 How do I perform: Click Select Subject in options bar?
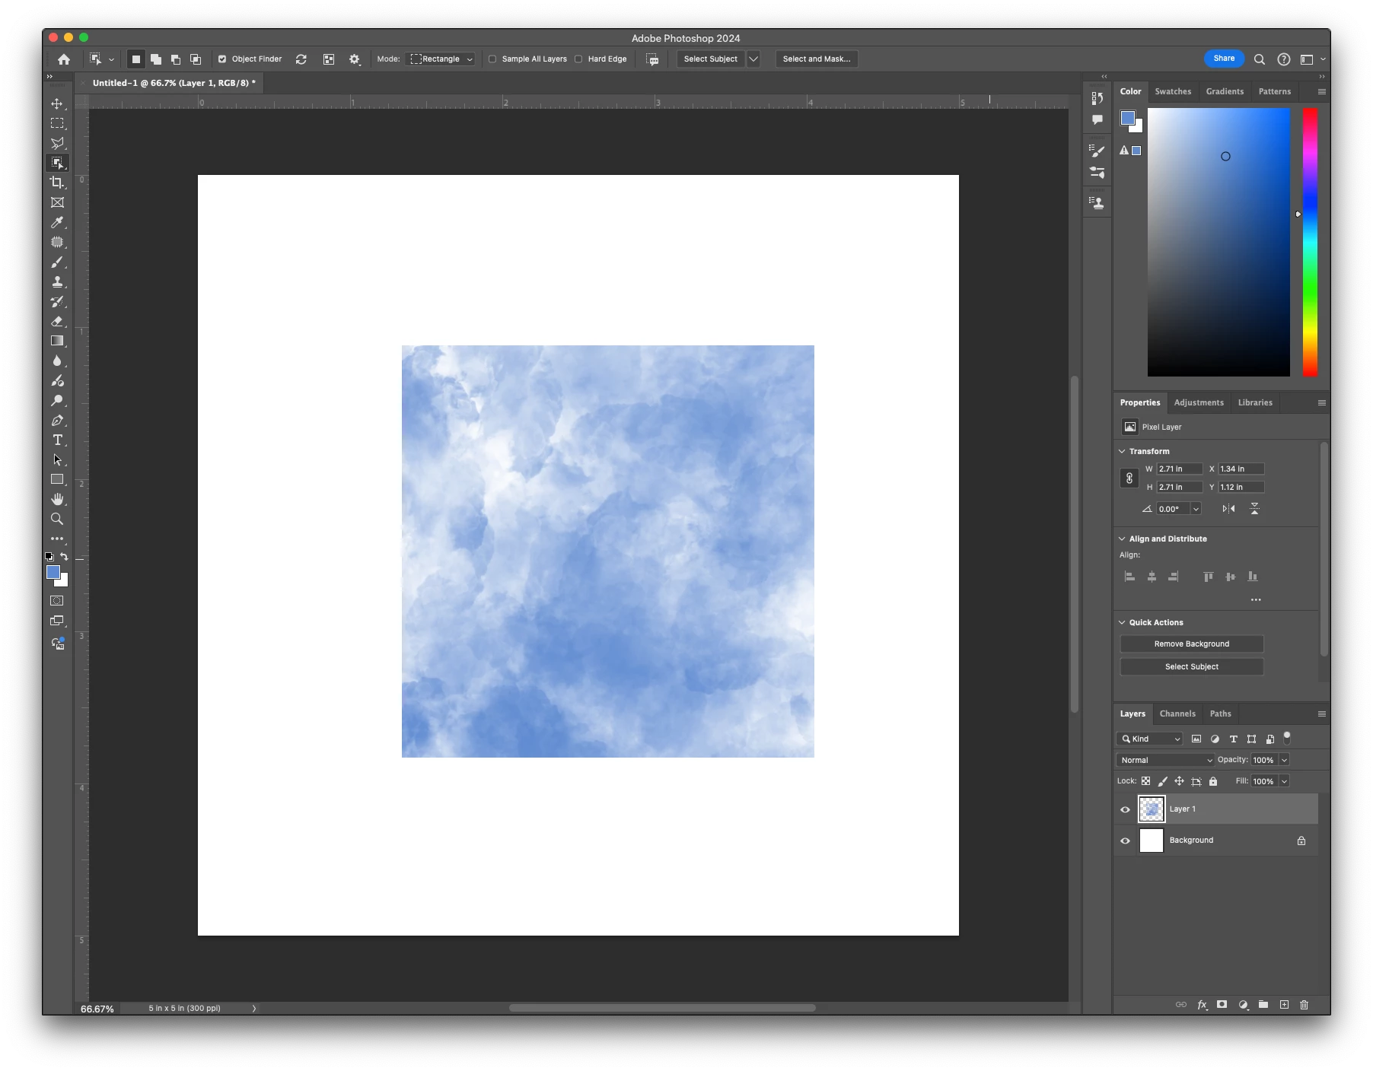(x=710, y=59)
